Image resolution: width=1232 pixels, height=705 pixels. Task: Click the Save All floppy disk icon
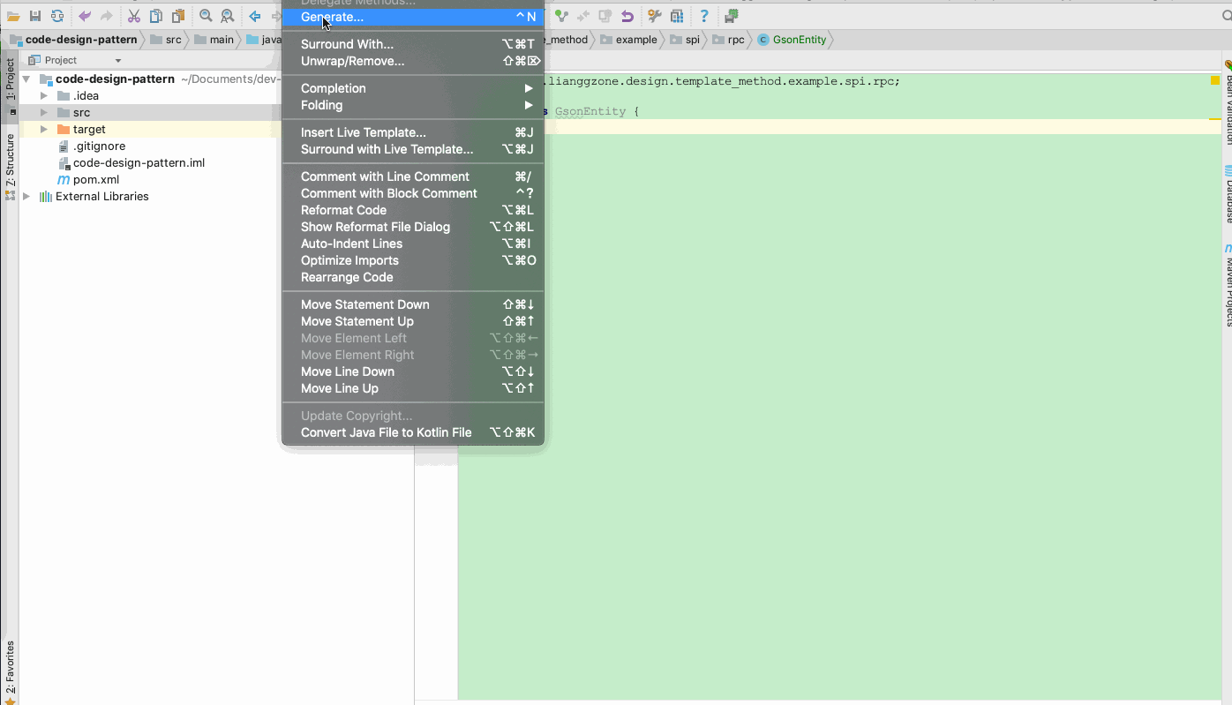click(35, 16)
